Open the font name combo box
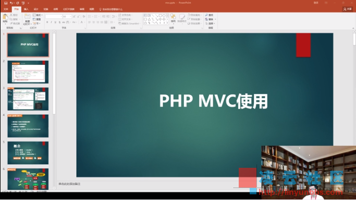This screenshot has height=200, width=356. [x=54, y=17]
